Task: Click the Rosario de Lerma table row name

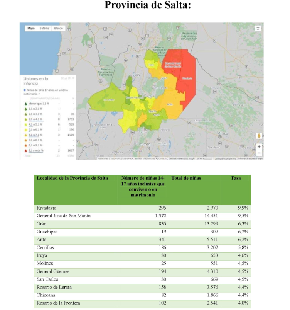Action: [54, 287]
